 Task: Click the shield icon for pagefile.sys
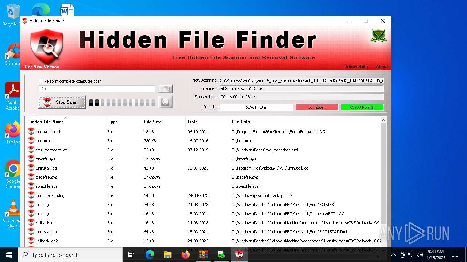[x=31, y=177]
